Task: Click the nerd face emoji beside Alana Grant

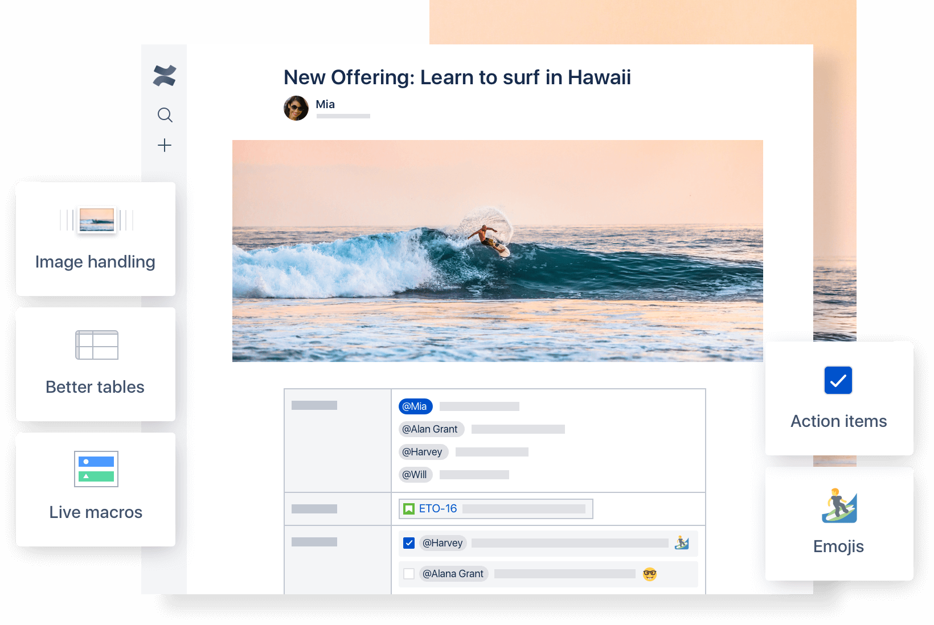Action: point(649,574)
